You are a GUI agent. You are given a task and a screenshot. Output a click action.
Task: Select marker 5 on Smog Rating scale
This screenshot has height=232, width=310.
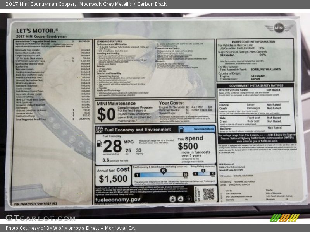pyautogui.click(x=203, y=171)
